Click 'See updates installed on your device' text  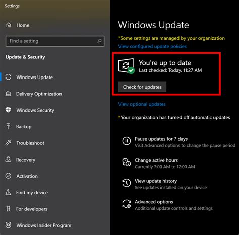click(x=171, y=188)
